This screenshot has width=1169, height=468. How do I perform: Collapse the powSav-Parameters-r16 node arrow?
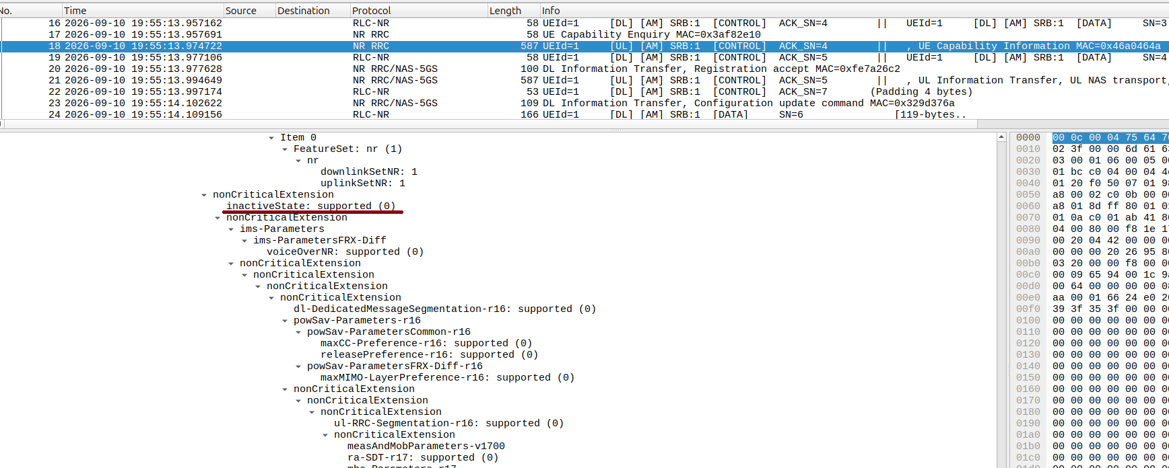285,321
